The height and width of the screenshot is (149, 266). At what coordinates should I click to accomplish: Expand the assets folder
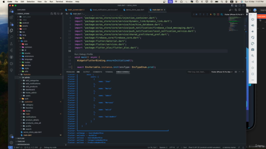(x=25, y=26)
